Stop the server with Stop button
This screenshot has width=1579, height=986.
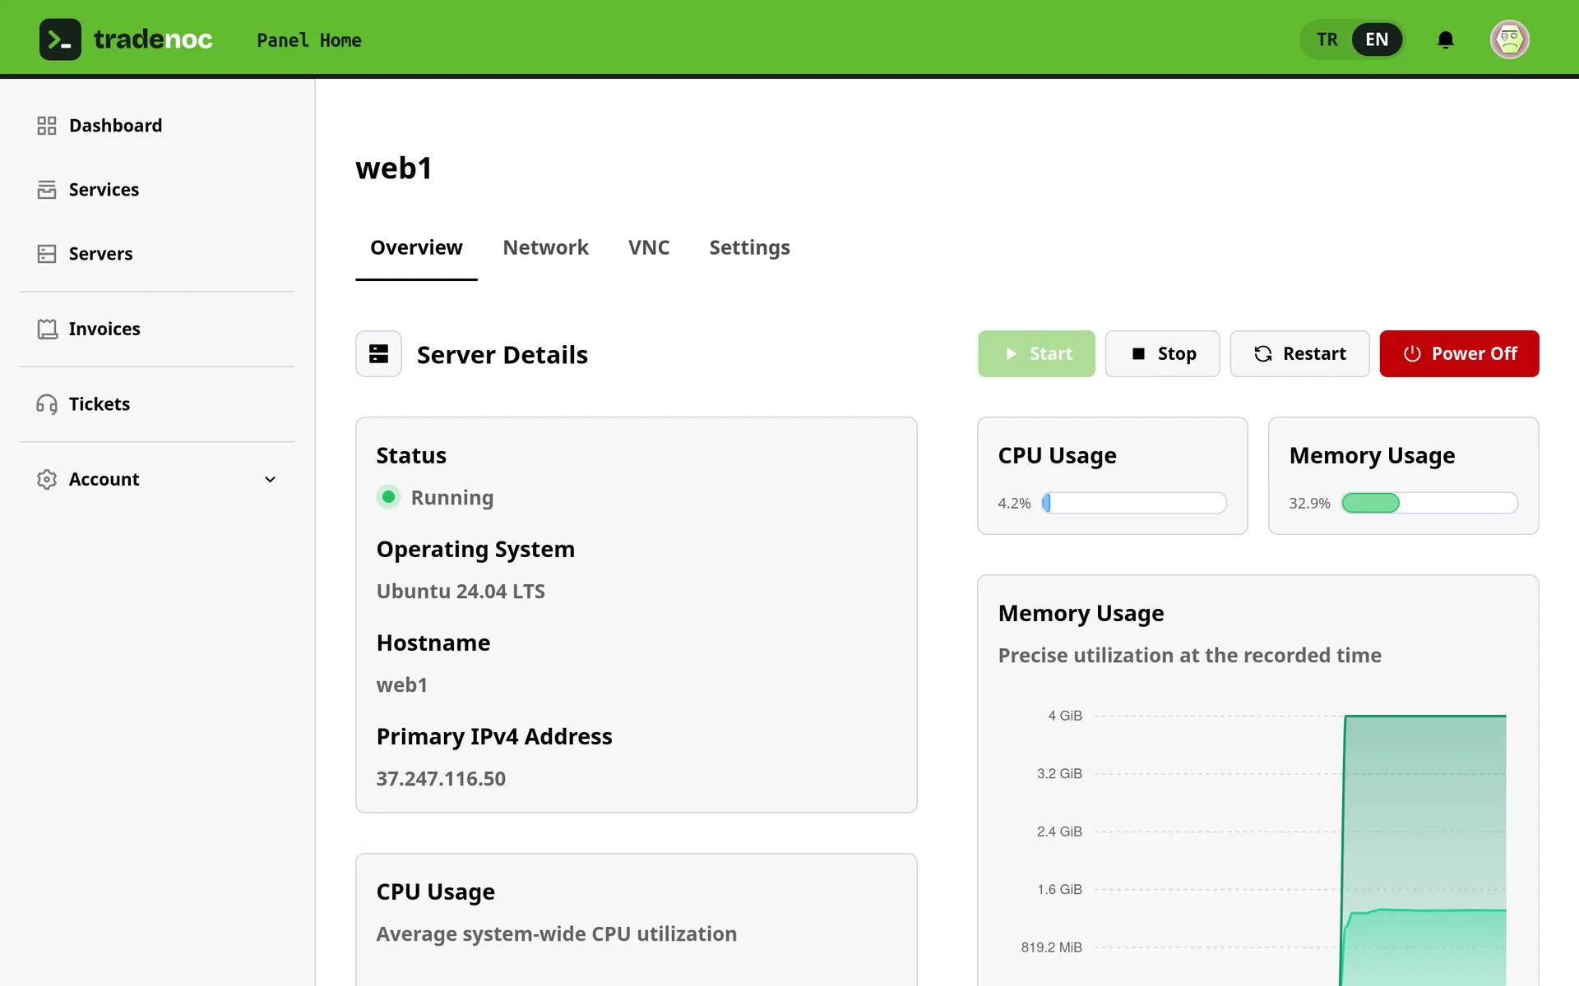click(1162, 354)
